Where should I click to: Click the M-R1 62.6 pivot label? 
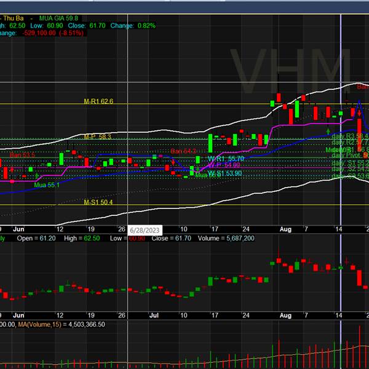(x=98, y=101)
